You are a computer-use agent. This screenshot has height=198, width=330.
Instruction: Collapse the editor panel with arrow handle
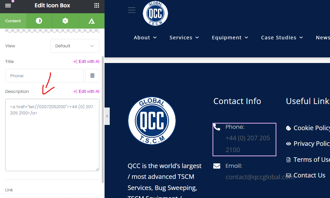click(x=107, y=116)
